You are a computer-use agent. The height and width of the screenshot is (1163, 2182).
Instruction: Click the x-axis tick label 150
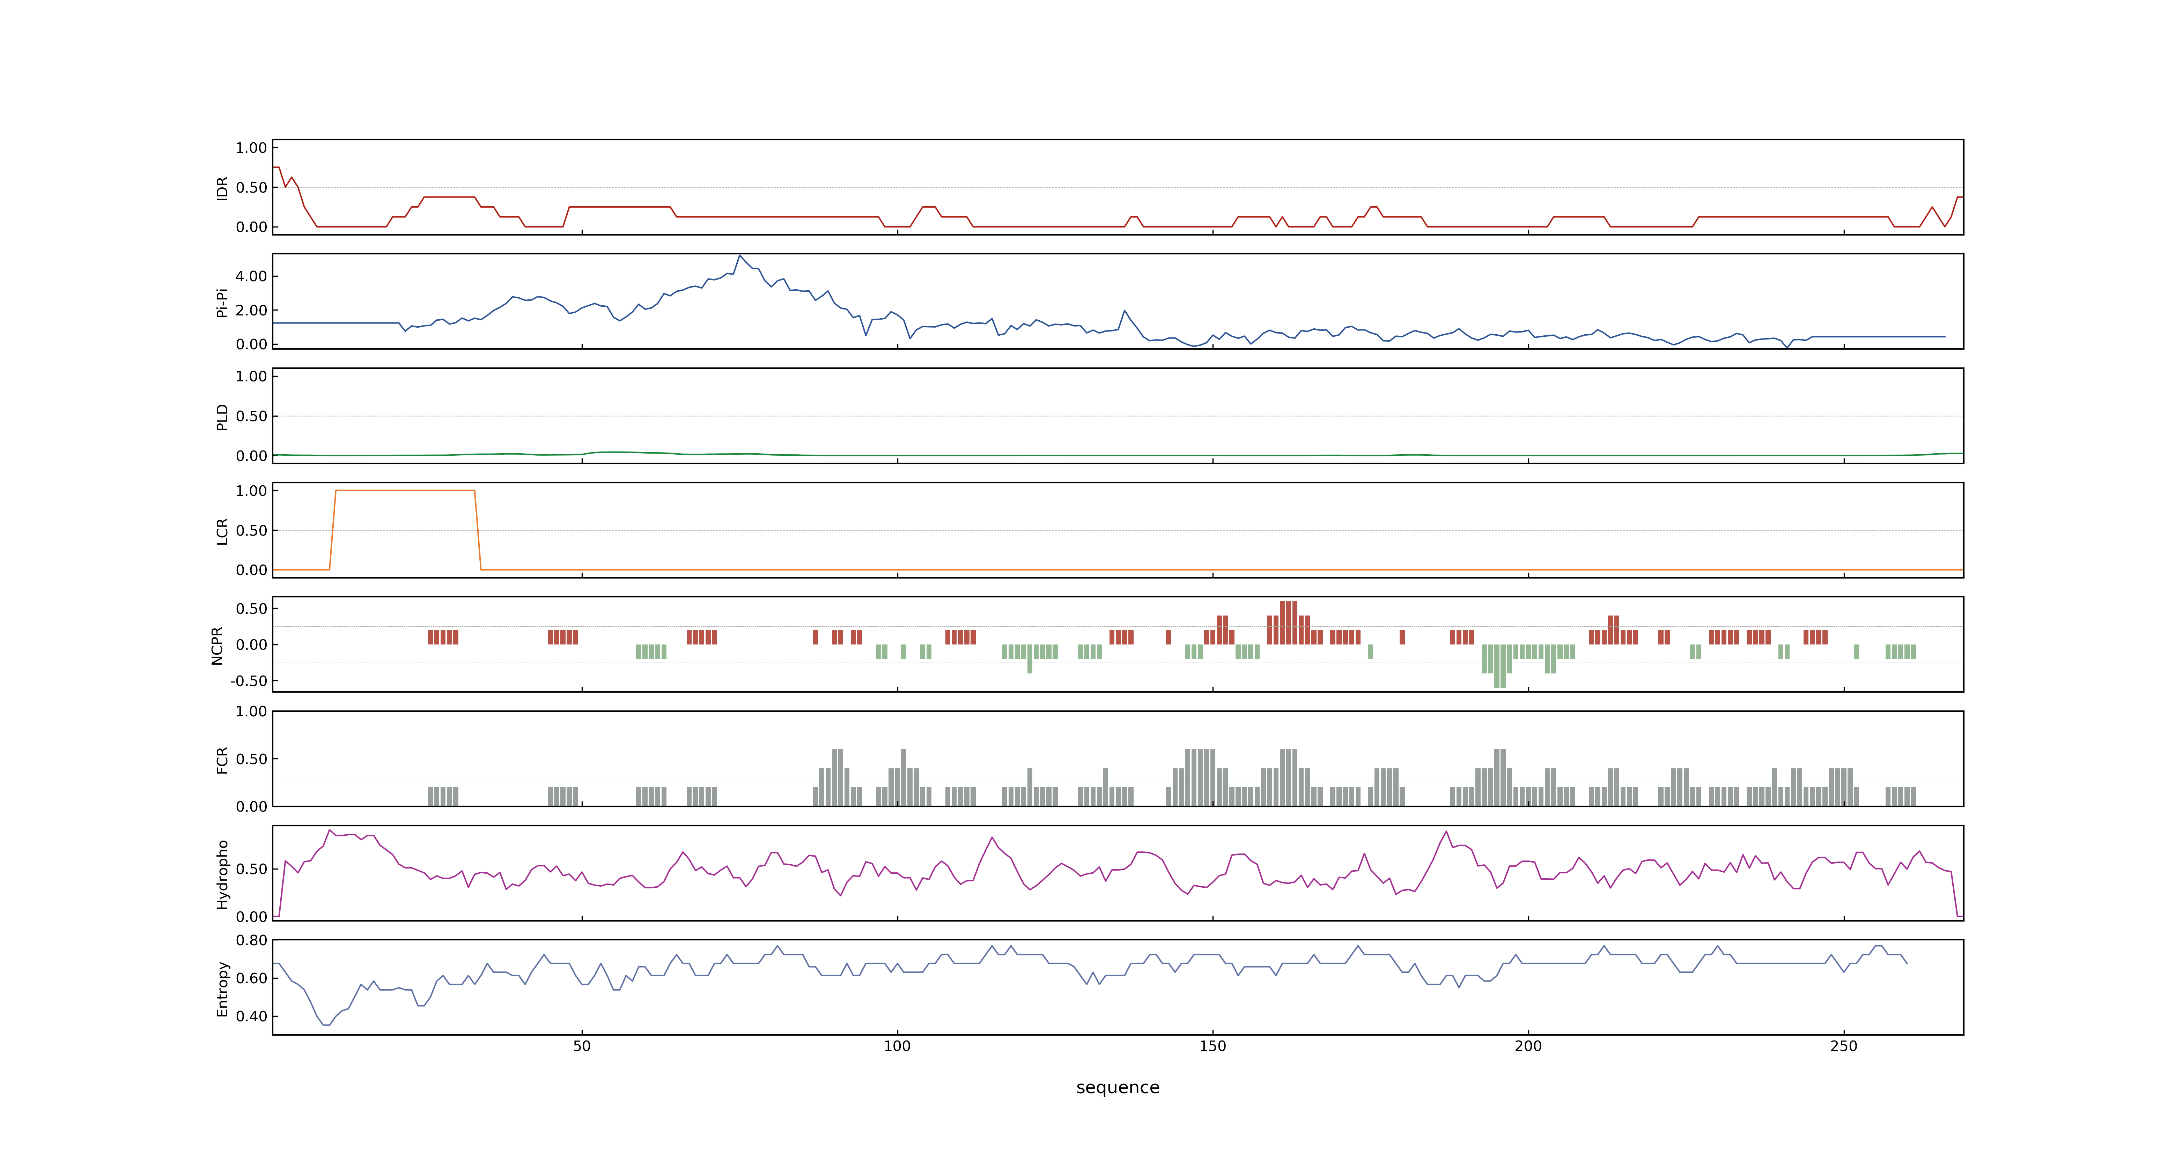coord(1212,1045)
